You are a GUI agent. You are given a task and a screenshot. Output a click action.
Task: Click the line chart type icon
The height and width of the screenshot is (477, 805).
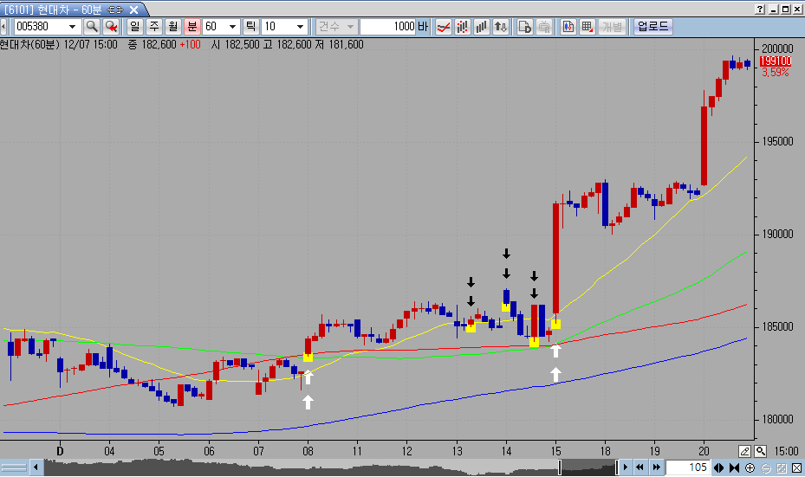pos(443,26)
